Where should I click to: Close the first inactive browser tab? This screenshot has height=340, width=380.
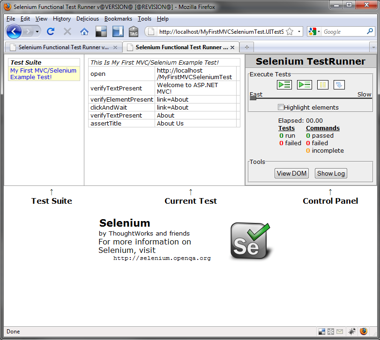[x=115, y=47]
